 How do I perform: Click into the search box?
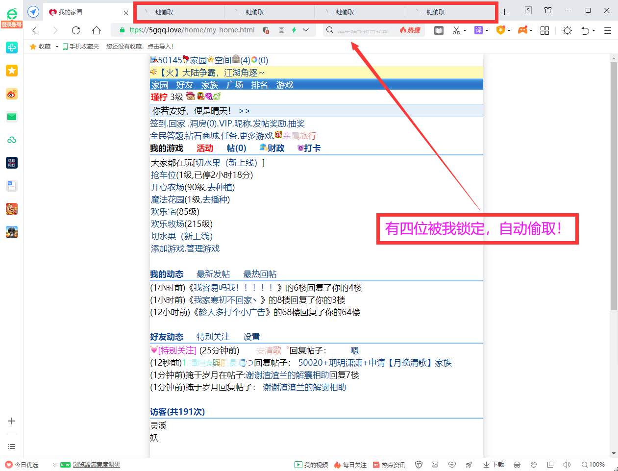(x=363, y=30)
